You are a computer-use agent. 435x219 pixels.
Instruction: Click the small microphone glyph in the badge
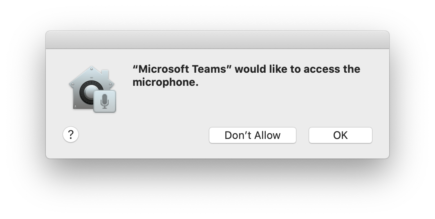105,101
